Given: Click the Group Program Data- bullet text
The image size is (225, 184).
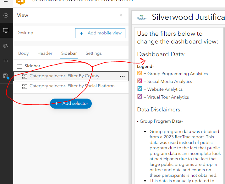Looking at the screenshot, I should (x=161, y=121).
